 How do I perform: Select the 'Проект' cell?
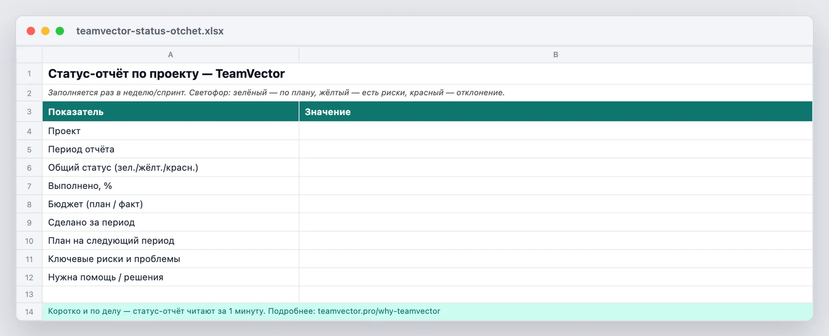170,131
